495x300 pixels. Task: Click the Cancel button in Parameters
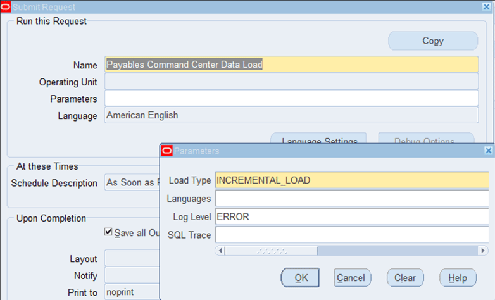click(x=351, y=277)
